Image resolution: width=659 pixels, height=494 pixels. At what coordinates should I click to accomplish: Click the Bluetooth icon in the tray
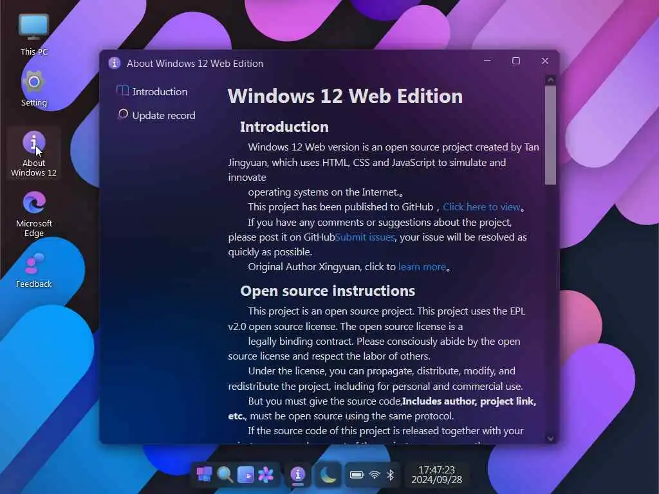391,475
